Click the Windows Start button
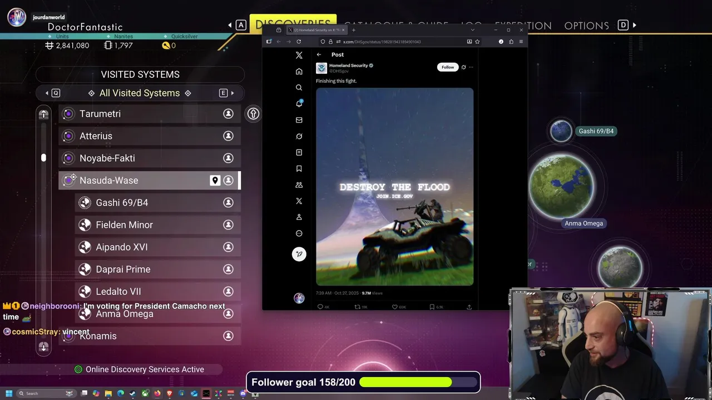Viewport: 712px width, 400px height. [8, 393]
